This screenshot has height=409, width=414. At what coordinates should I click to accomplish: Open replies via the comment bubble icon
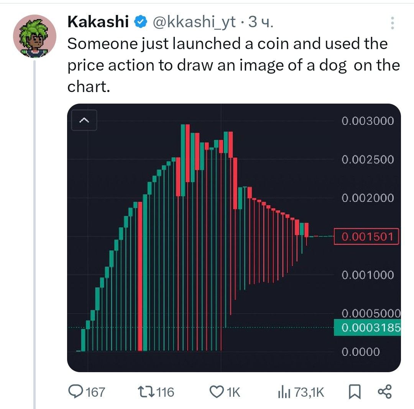click(x=76, y=392)
